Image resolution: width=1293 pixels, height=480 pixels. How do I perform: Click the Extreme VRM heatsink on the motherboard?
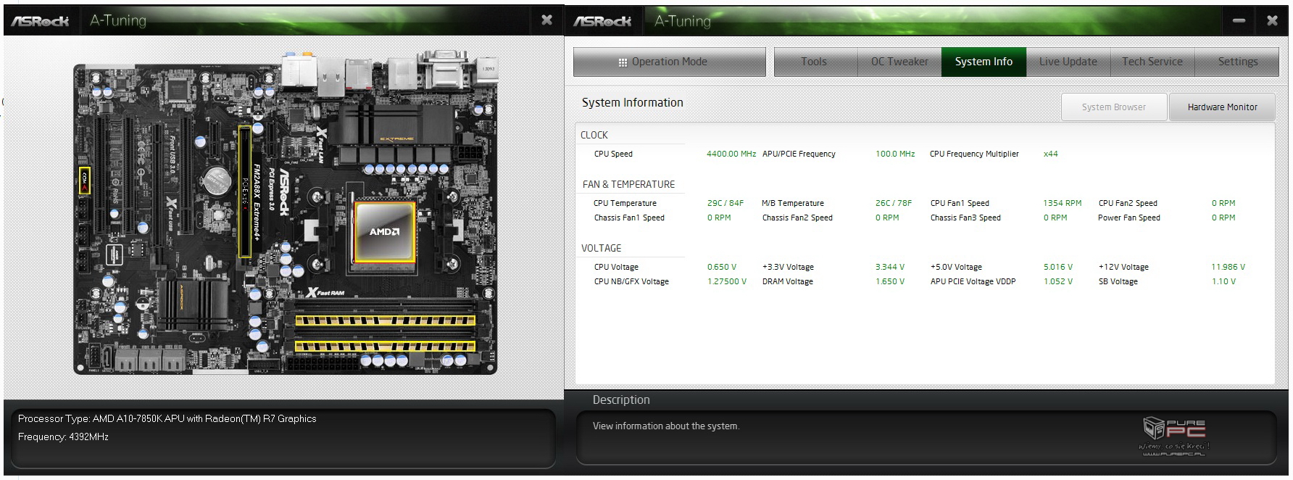[396, 125]
